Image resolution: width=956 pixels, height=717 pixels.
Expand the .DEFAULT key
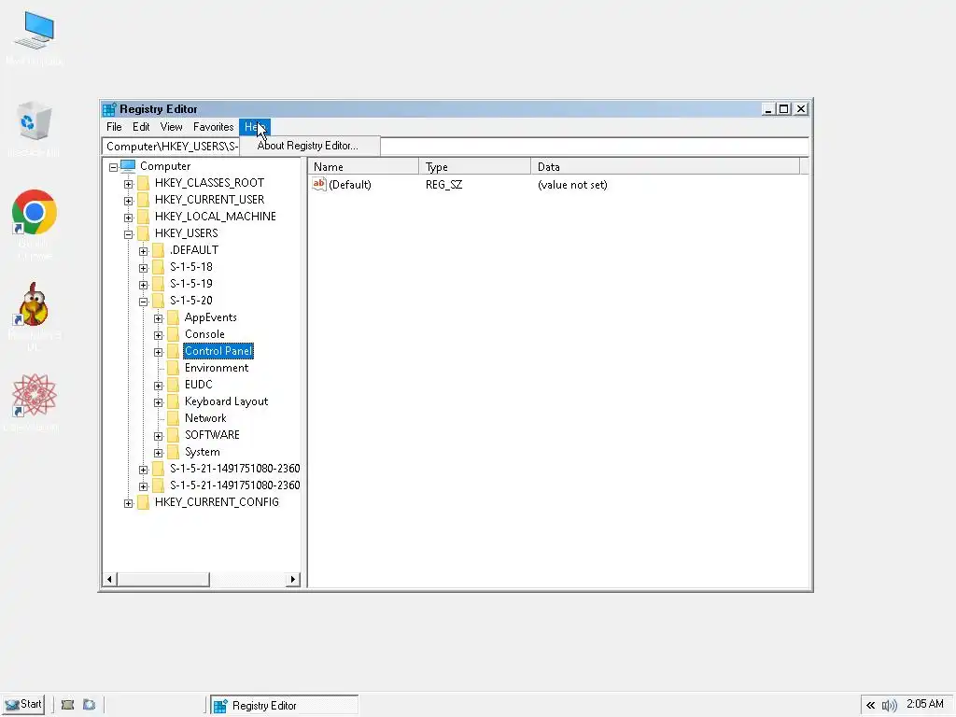click(143, 251)
